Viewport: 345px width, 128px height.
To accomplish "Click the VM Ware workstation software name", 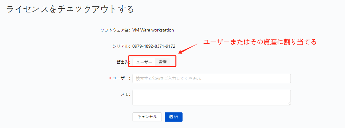I will point(153,30).
